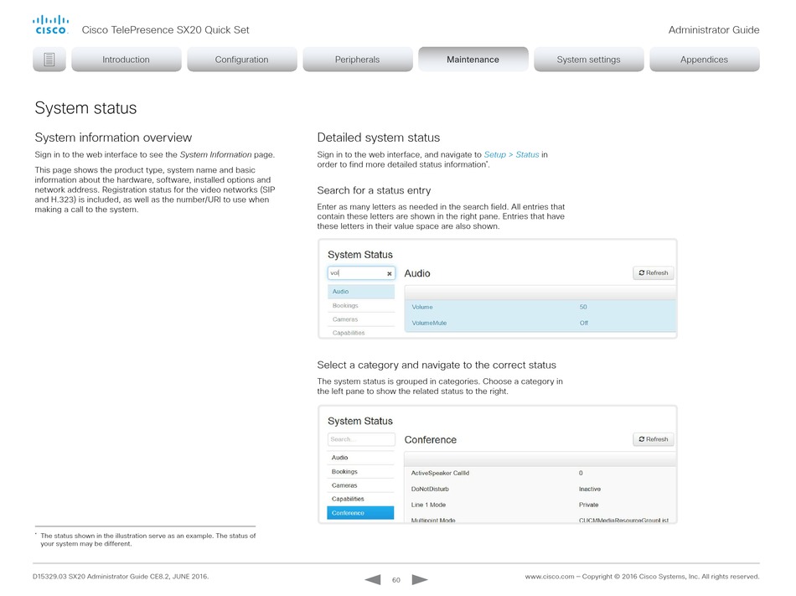The height and width of the screenshot is (596, 796).
Task: Open the table of contents icon
Action: [49, 60]
